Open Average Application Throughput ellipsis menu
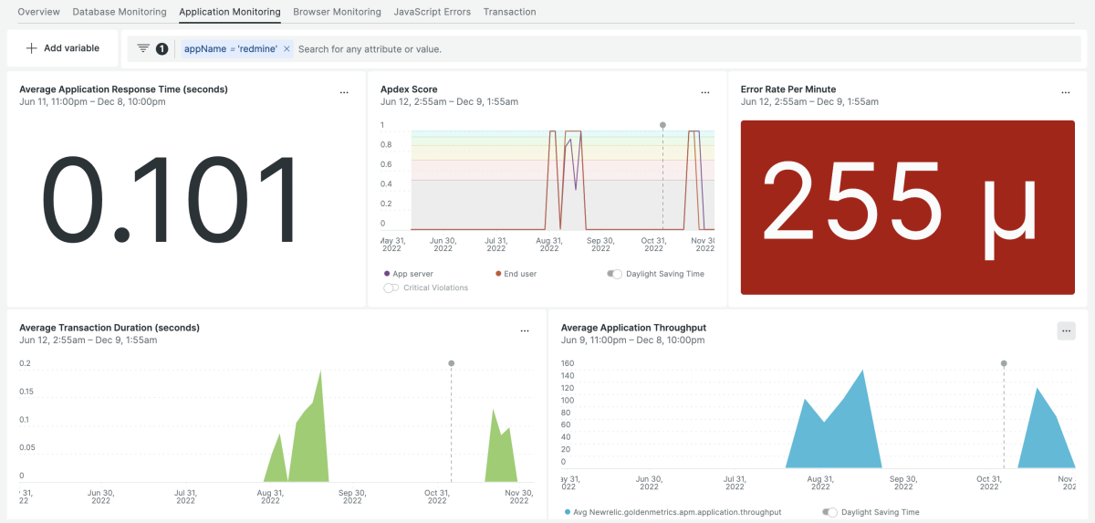Screen dimensions: 1095x523 click(x=1067, y=330)
